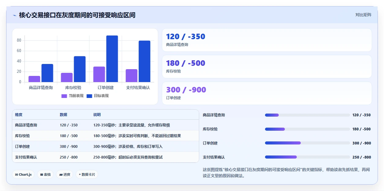Click table cell value 300 / -900
The height and width of the screenshot is (191, 384).
(69, 147)
